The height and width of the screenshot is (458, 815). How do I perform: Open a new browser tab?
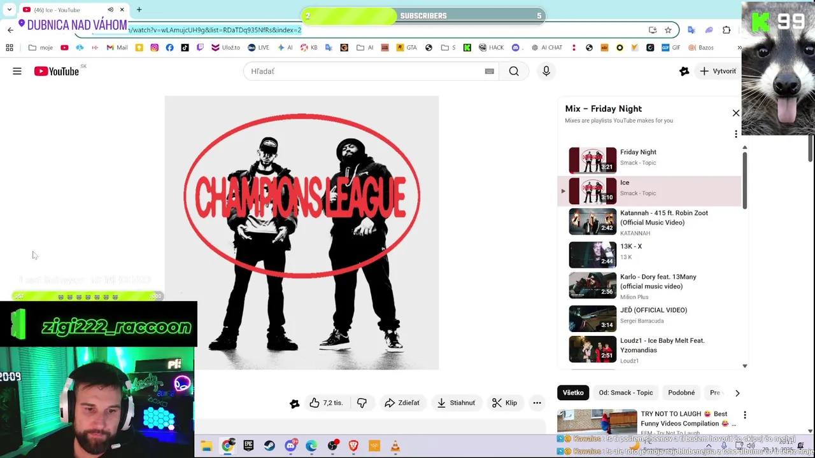[139, 10]
